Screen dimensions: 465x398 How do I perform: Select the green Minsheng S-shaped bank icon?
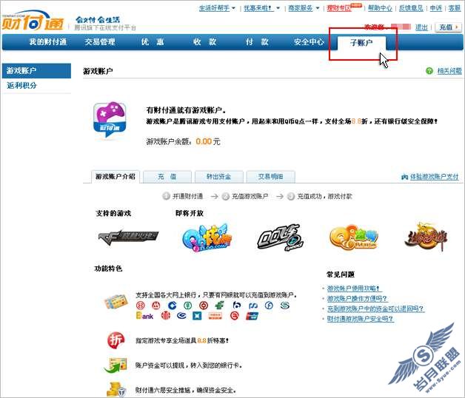[x=285, y=306]
